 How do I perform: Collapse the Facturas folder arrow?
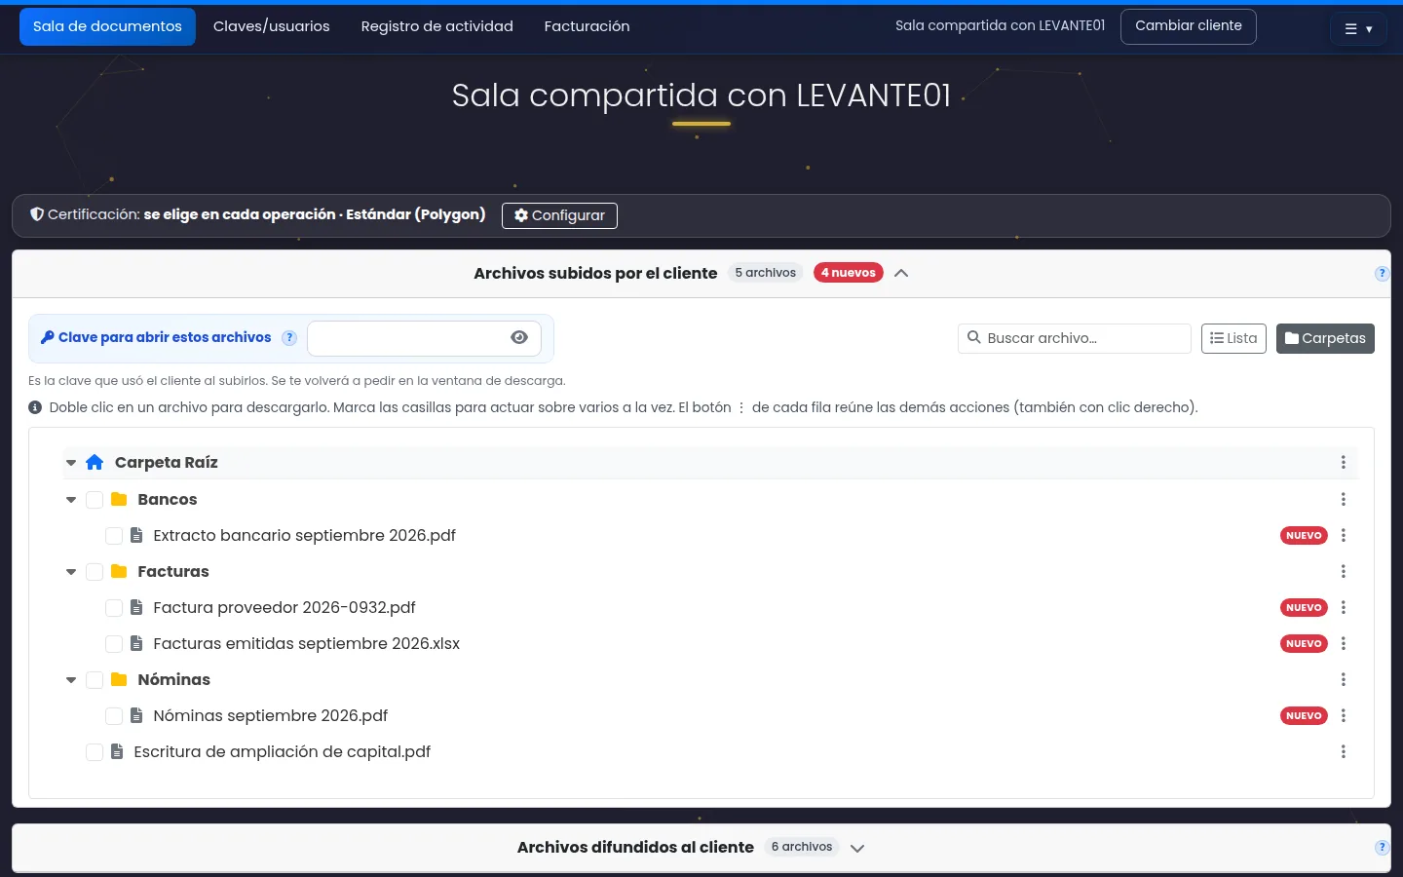(71, 572)
